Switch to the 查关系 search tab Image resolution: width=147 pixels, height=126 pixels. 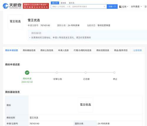72,3
